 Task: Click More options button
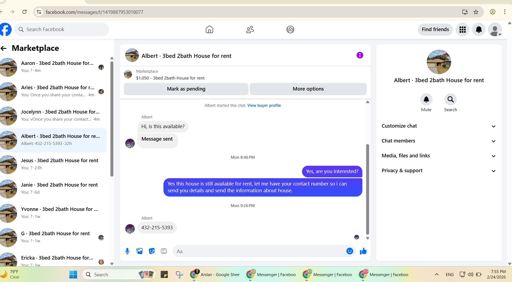coord(308,89)
